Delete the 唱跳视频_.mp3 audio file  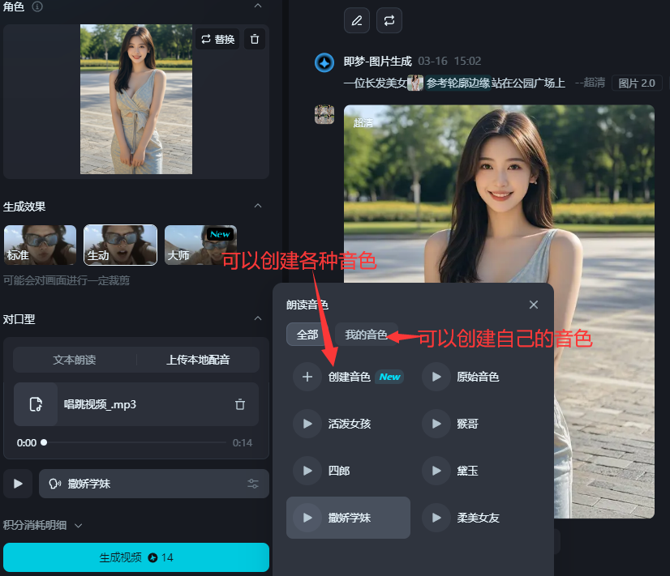(x=240, y=404)
